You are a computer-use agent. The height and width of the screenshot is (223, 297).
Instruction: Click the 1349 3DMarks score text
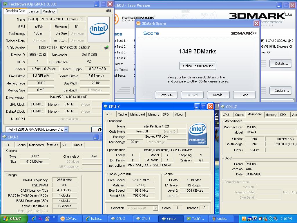click(198, 51)
